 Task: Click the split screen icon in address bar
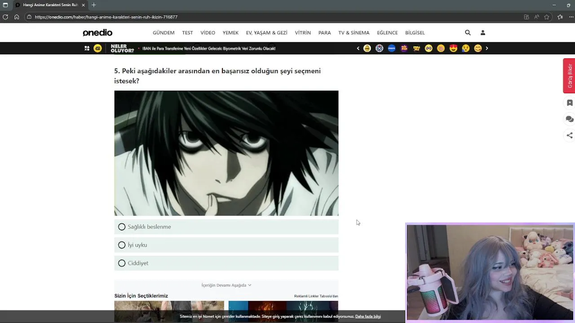tap(526, 17)
